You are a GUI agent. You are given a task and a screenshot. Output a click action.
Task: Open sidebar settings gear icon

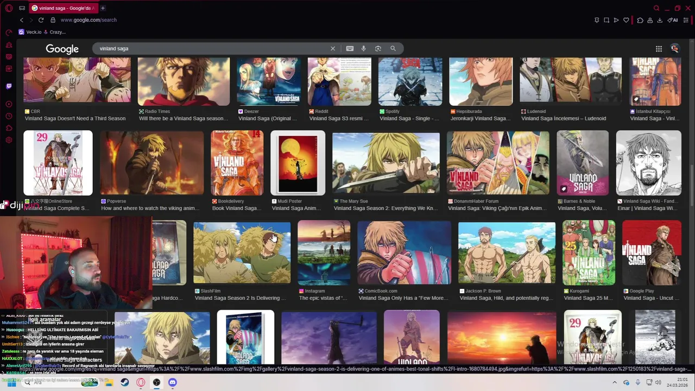pyautogui.click(x=9, y=140)
